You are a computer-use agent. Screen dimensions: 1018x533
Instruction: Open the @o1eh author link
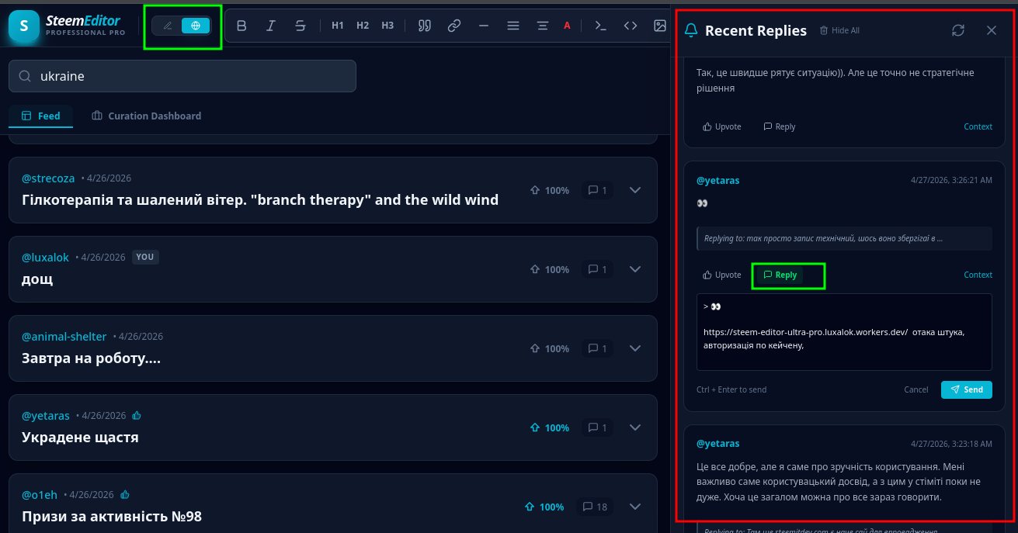(x=40, y=494)
